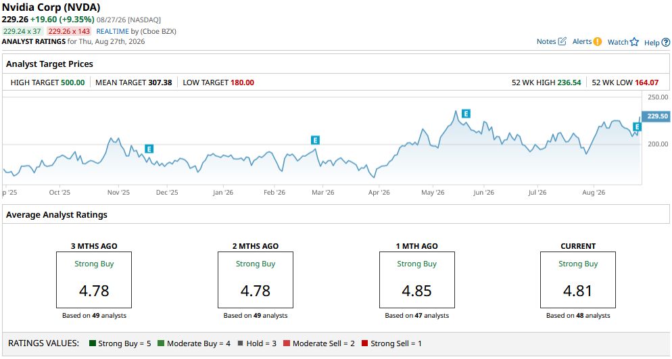Click the Based on 48 analysts text
The height and width of the screenshot is (359, 672).
pyautogui.click(x=578, y=315)
